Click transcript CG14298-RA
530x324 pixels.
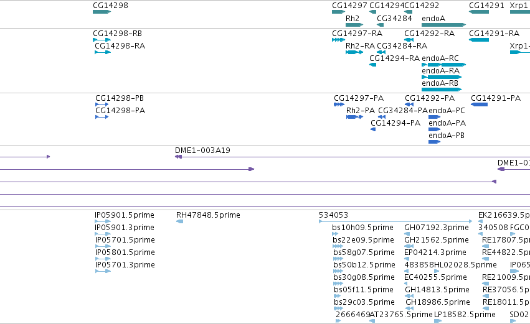120,46
